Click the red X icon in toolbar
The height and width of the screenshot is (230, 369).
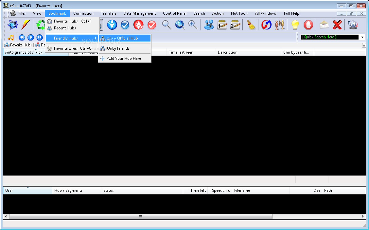click(x=337, y=25)
